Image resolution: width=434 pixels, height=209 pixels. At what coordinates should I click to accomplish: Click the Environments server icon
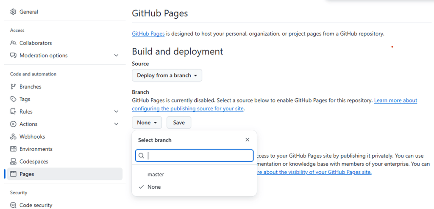pos(13,149)
